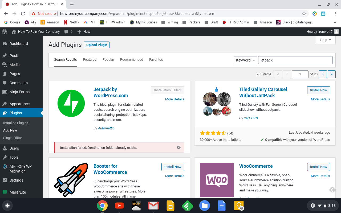Click the current page number field
The image size is (341, 213).
(x=300, y=74)
